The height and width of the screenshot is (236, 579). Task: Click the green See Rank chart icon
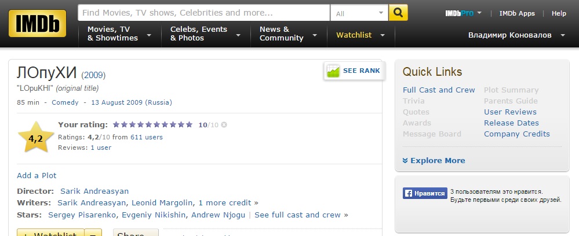pos(333,71)
